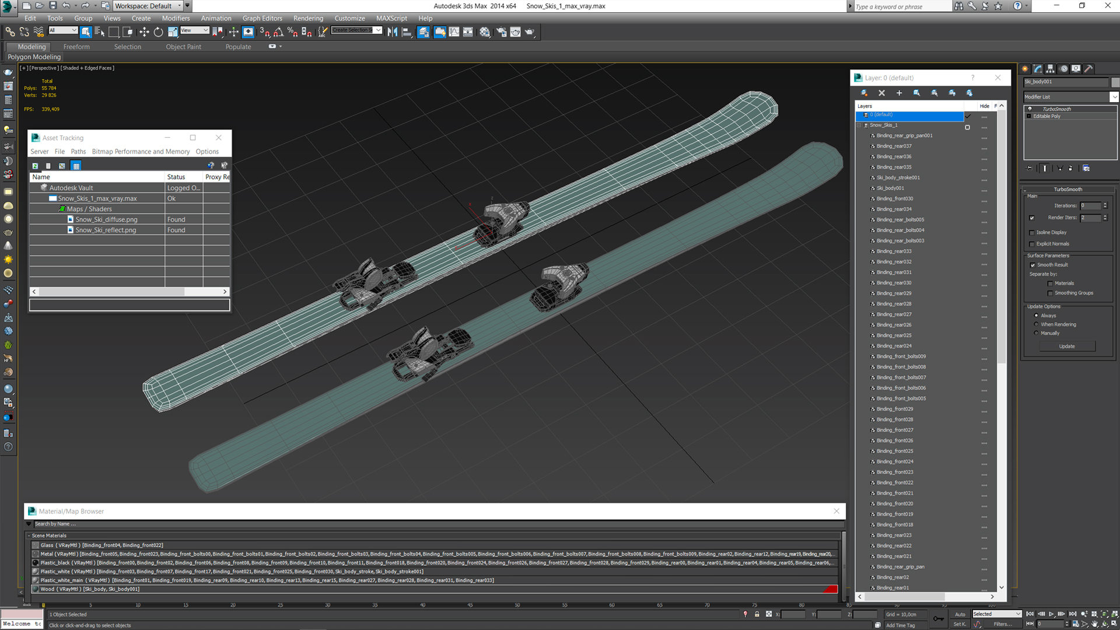Open the reference coordinate View dropdown

tap(195, 30)
